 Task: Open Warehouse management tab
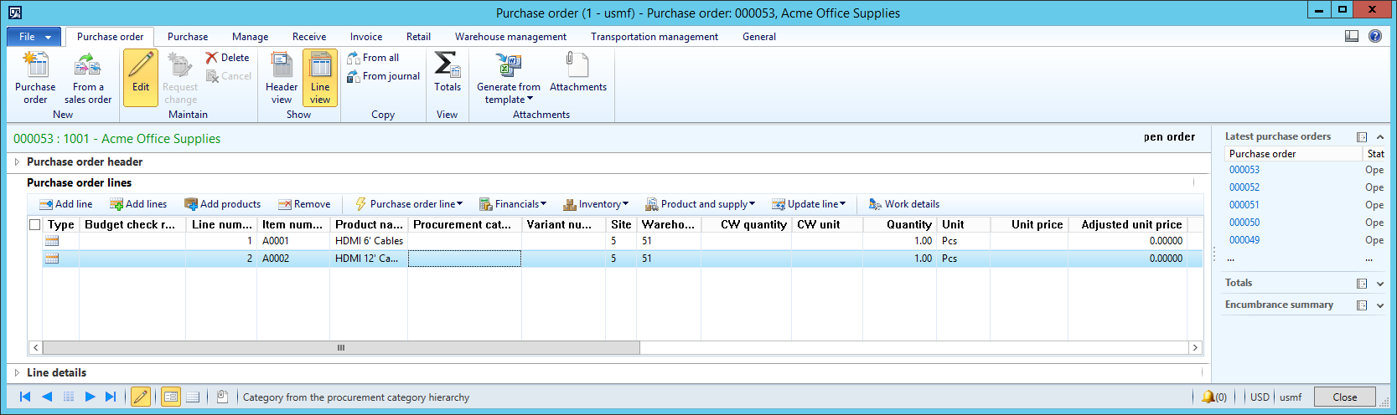(x=510, y=37)
